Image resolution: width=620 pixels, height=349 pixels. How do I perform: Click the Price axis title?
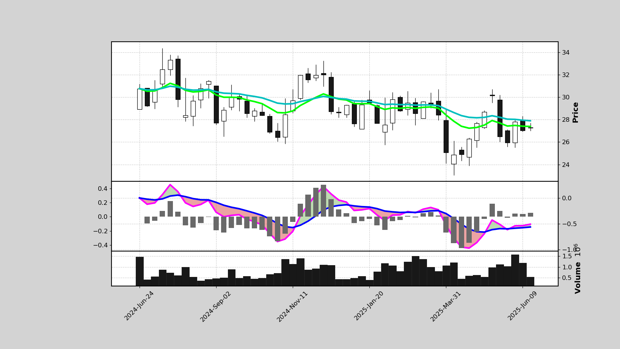[576, 112]
